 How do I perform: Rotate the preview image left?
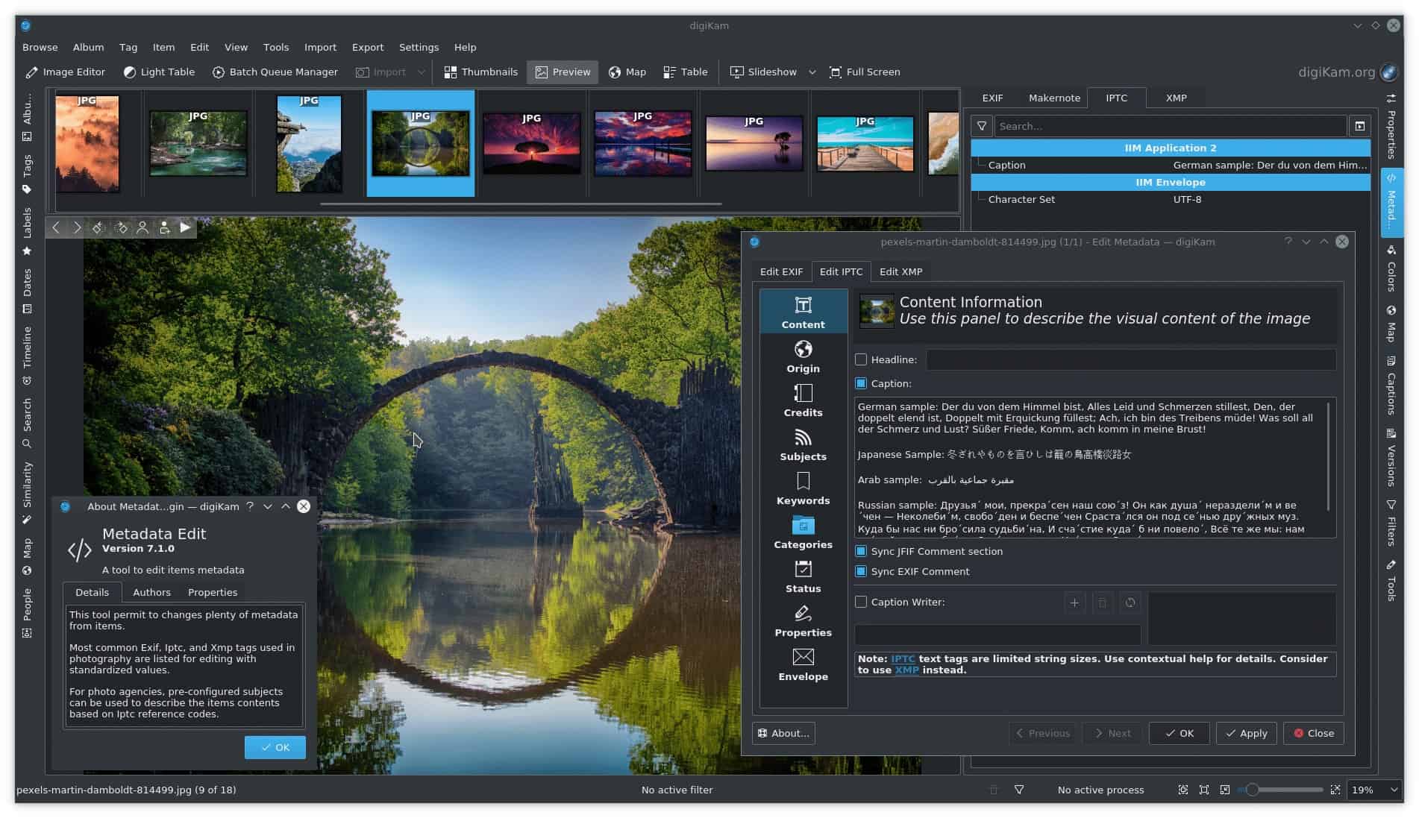click(98, 227)
